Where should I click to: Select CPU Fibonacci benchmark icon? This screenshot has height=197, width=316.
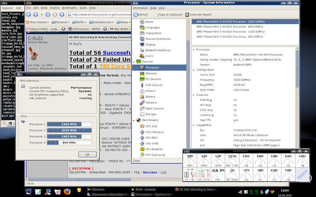pyautogui.click(x=142, y=132)
